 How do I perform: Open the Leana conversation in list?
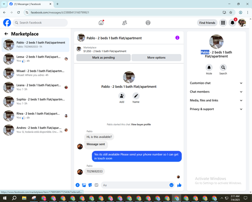tap(35, 87)
